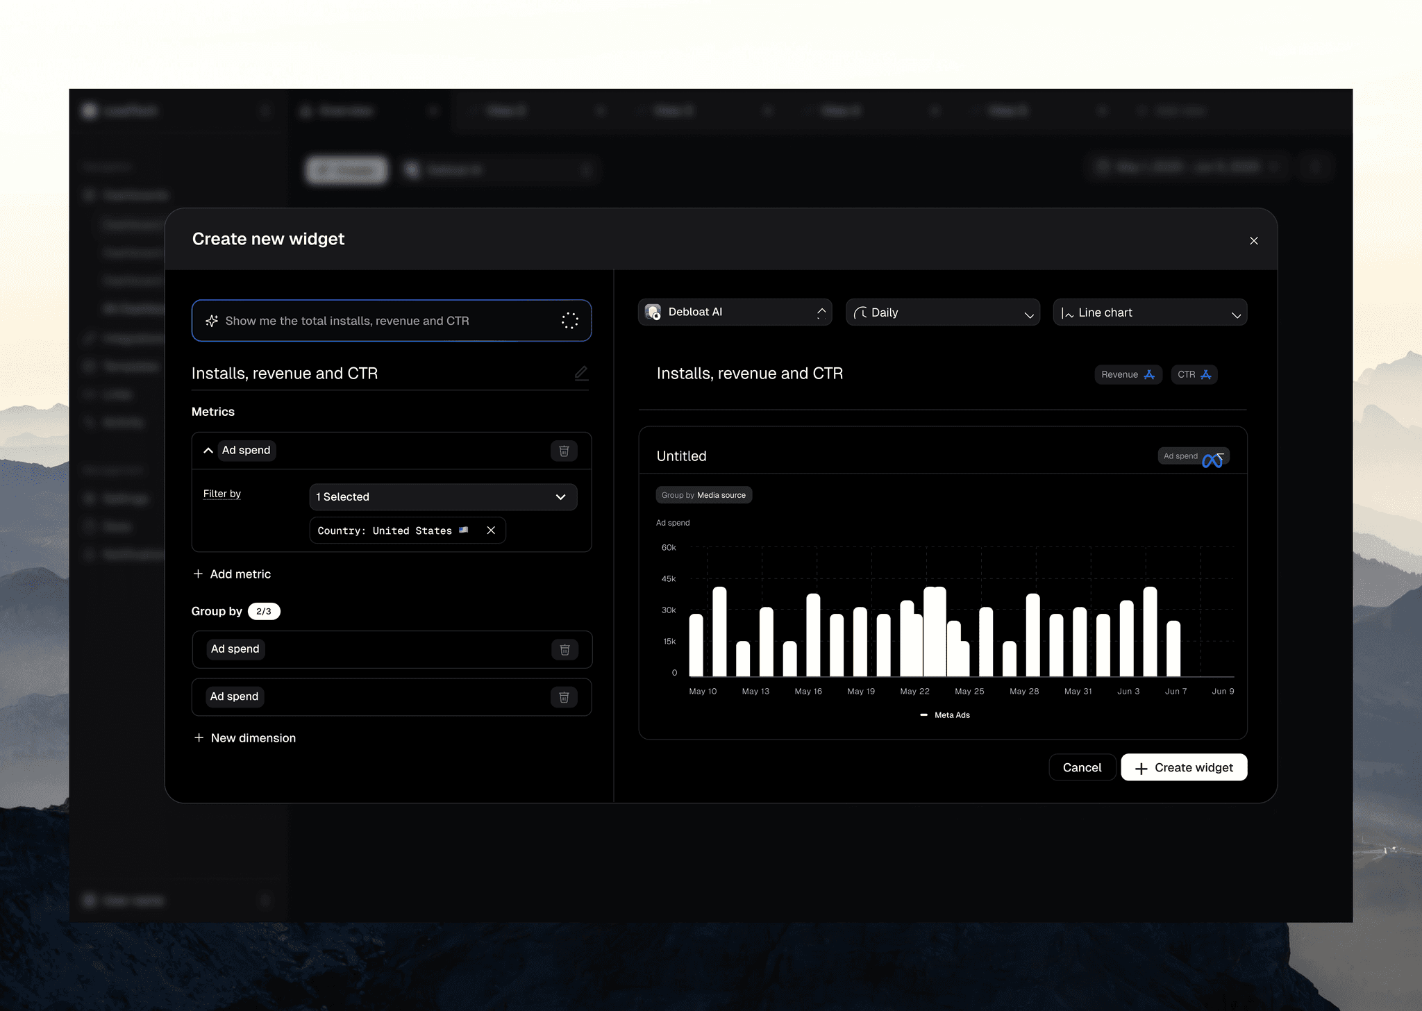Click the CTR metric tag
Screen dimensions: 1422x1011
(x=1194, y=375)
